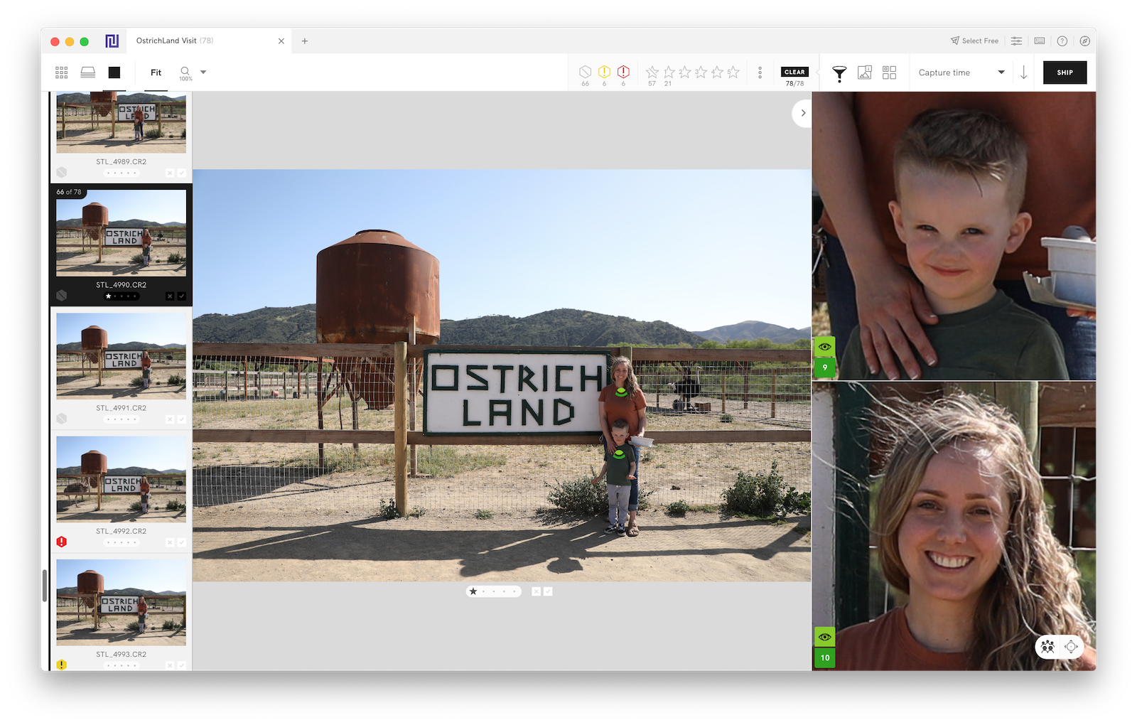Set star rating on STL_4991.CR2 thumbnail

tap(122, 419)
